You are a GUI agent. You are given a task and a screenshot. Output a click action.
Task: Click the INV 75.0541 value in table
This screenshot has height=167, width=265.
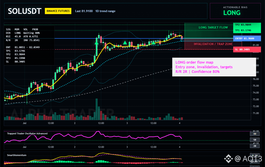31,40
